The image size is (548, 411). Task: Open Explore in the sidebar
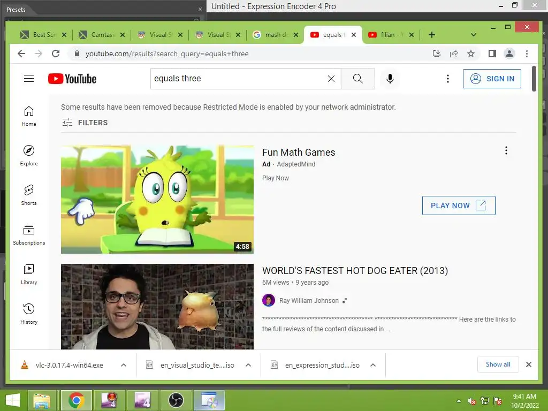pos(29,156)
